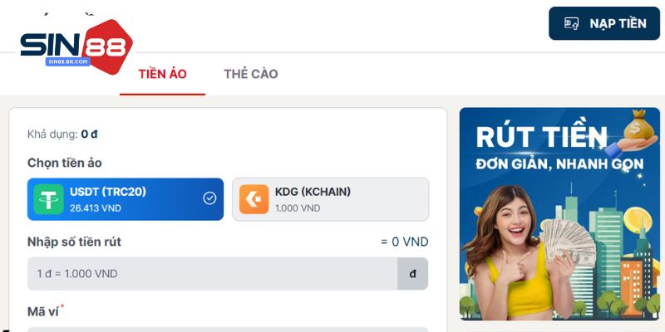Click the green Tether USDT icon
This screenshot has height=332, width=665.
[49, 199]
